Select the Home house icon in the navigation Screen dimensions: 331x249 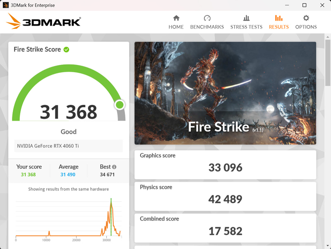pos(176,18)
